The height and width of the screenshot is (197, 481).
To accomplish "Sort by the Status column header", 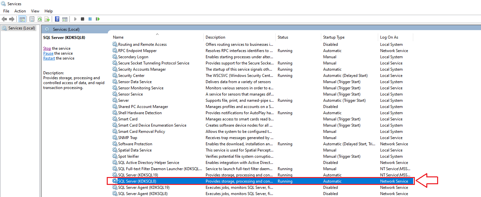I will click(298, 37).
